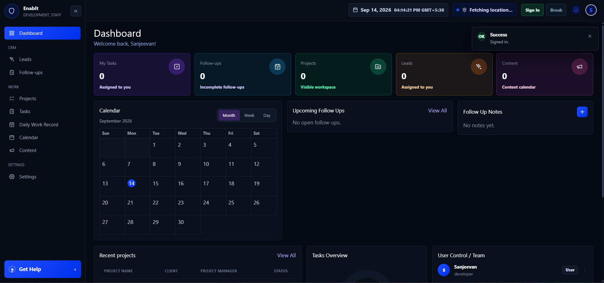Go to Tasks in the sidebar
604x283 pixels.
(x=42, y=112)
